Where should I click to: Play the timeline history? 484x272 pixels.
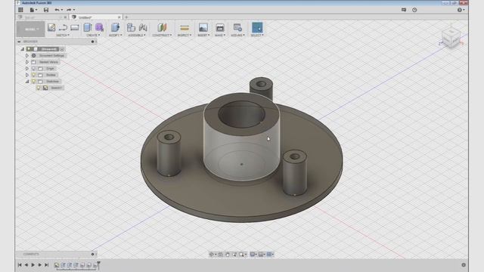(x=33, y=265)
